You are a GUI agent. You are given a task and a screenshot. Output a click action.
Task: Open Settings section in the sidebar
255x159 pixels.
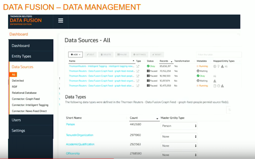pos(31,130)
